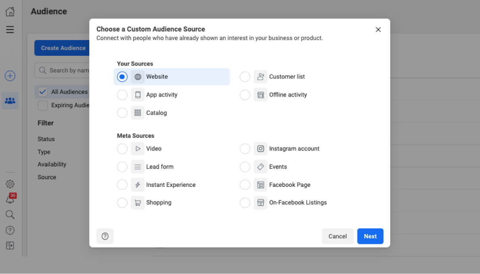The width and height of the screenshot is (480, 274).
Task: Cancel the audience source dialog
Action: click(338, 236)
